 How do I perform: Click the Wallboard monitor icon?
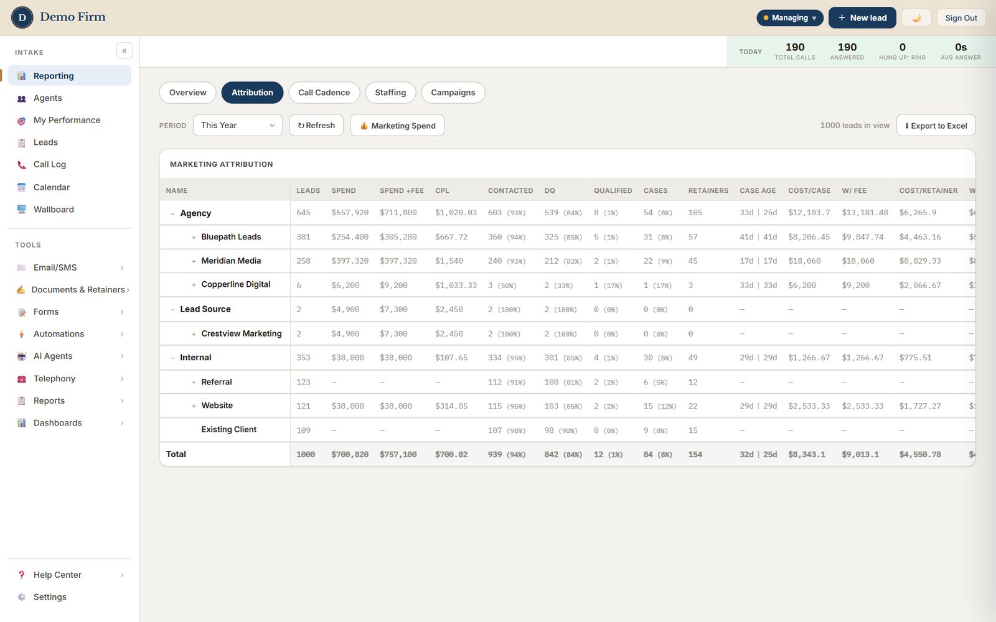tap(22, 210)
